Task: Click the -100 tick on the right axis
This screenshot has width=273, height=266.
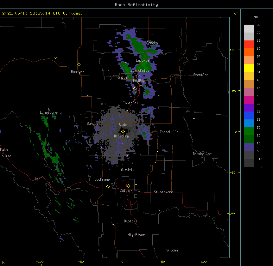Action: click(x=232, y=213)
